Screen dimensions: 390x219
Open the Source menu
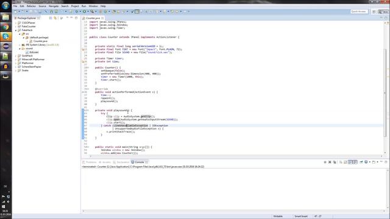pyautogui.click(x=42, y=6)
